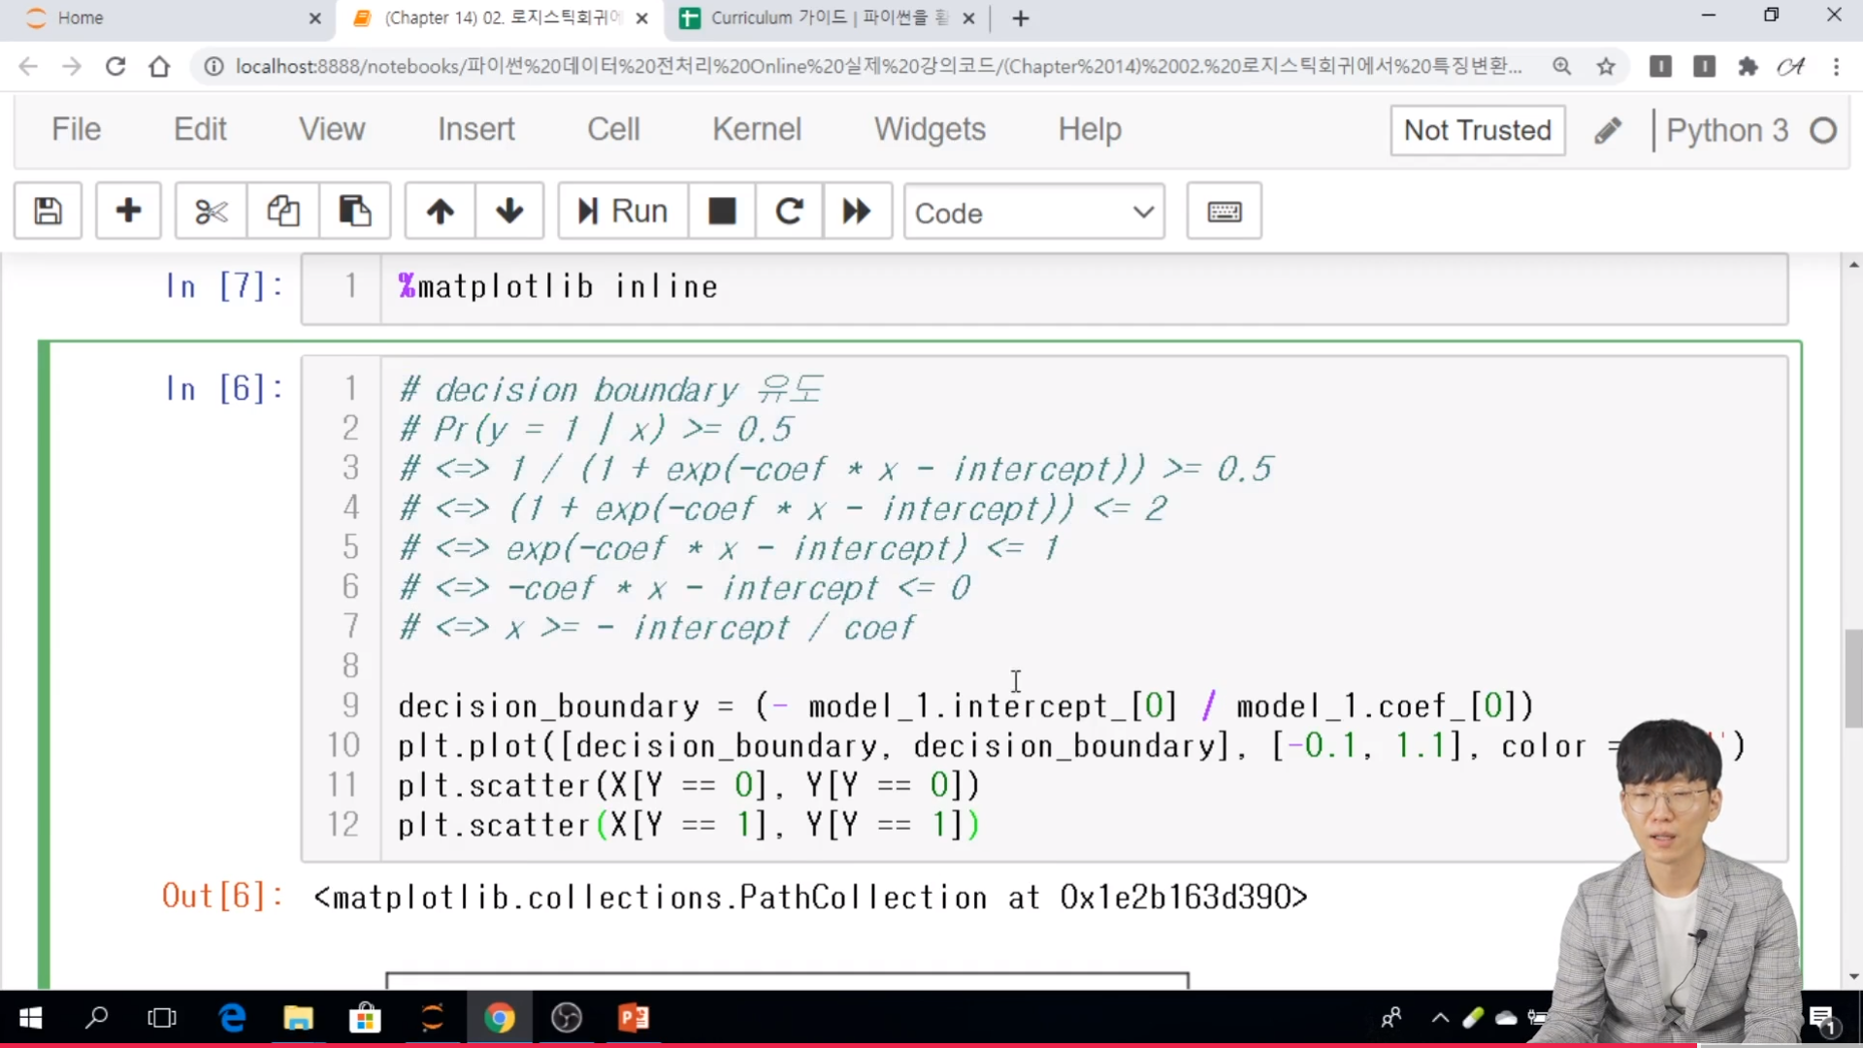Cut selected cells with the scissors icon
Viewport: 1863px width, 1048px height.
pos(211,211)
